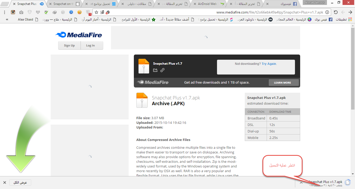View site information for mediafire.com
This screenshot has width=355, height=189.
pos(327,12)
